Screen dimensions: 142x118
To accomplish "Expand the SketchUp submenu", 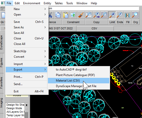I will pyautogui.click(x=27, y=51).
